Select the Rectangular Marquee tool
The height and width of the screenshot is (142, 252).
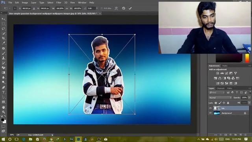click(4, 24)
